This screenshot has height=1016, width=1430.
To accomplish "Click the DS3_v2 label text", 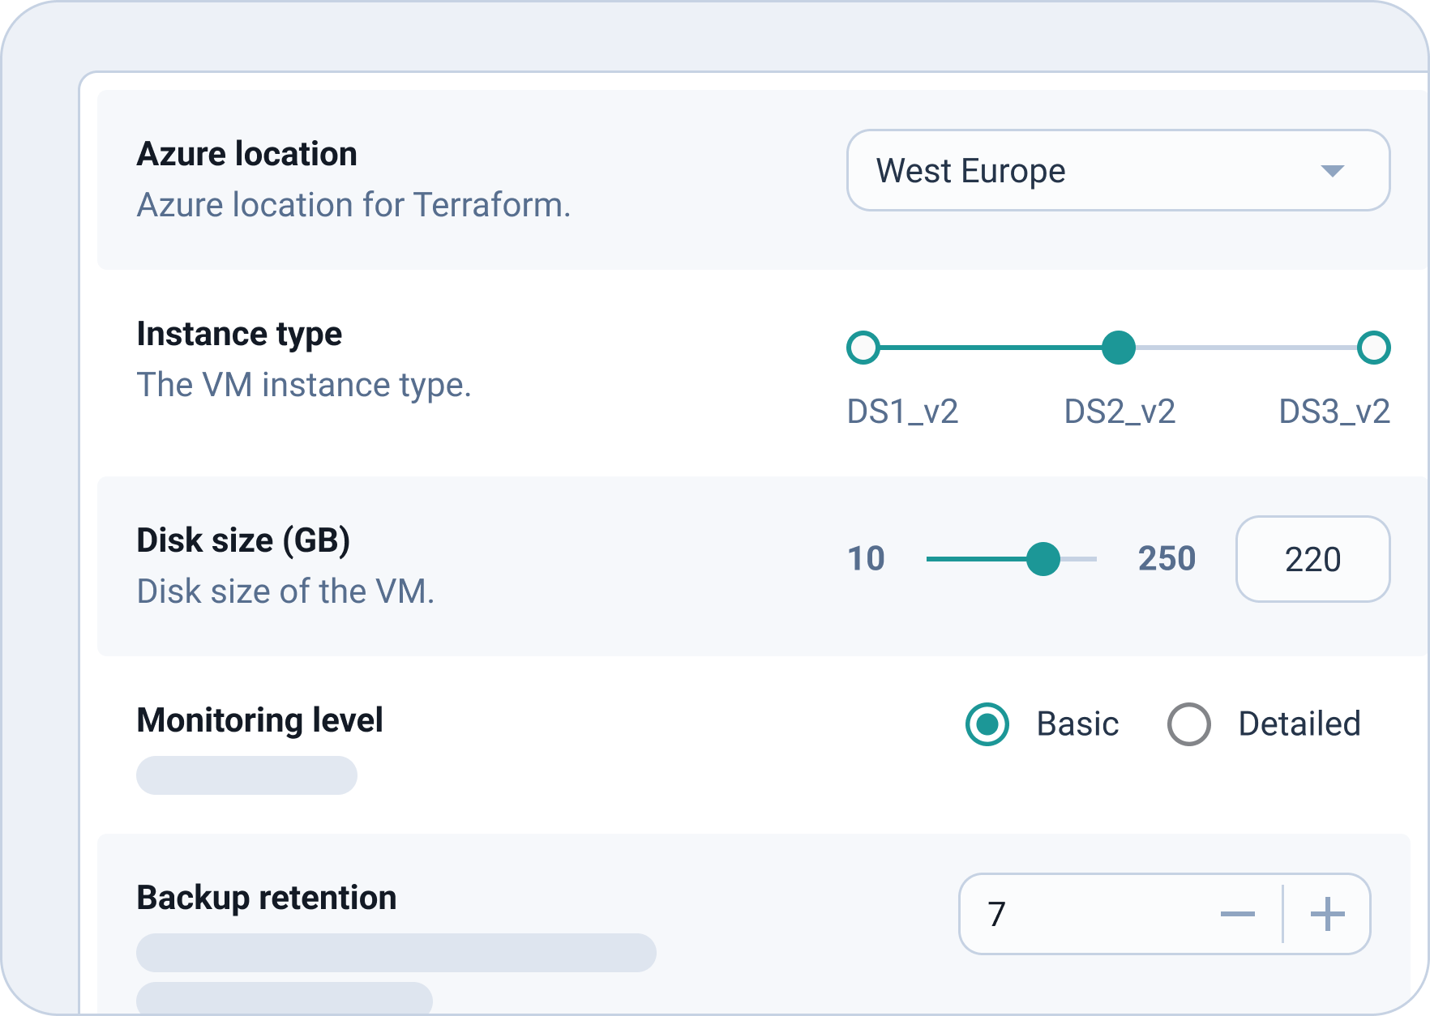I will click(1334, 412).
